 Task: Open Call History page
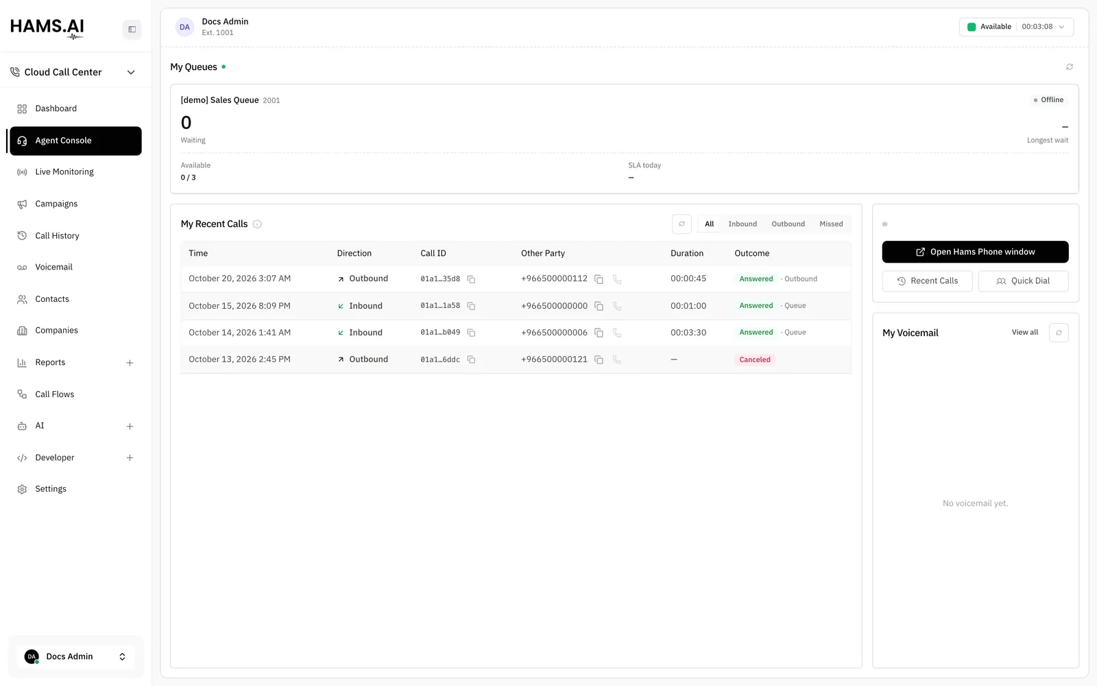point(75,235)
